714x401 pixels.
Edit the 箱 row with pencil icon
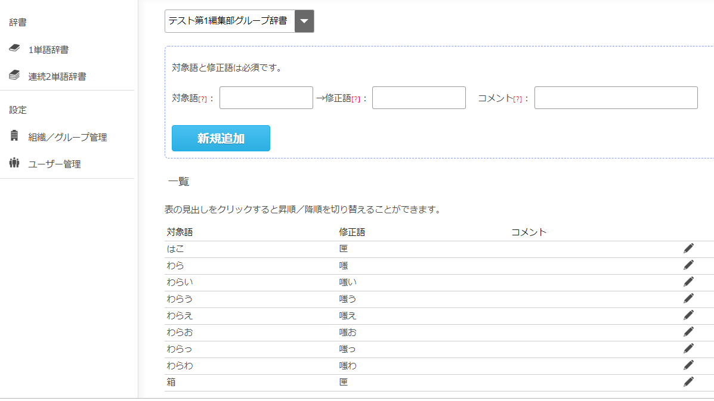(x=688, y=382)
